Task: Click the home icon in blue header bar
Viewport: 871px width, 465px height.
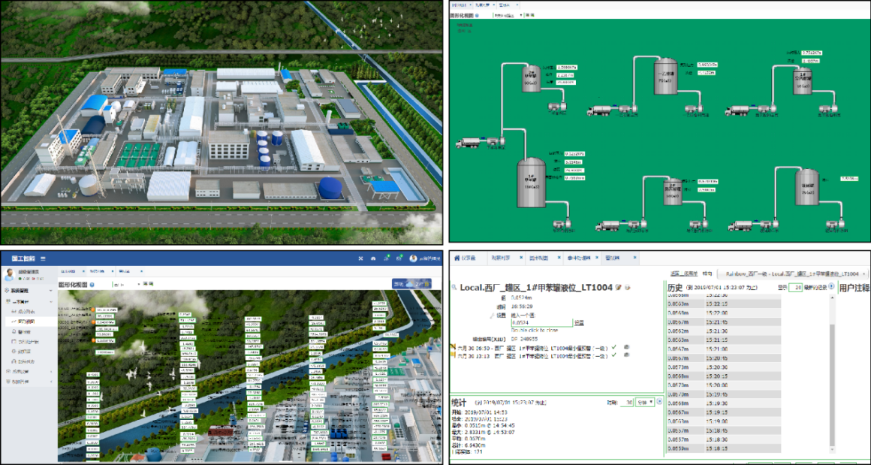Action: pyautogui.click(x=374, y=258)
